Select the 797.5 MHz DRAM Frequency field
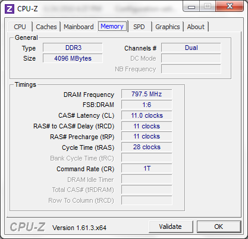248x239 pixels. tap(147, 94)
